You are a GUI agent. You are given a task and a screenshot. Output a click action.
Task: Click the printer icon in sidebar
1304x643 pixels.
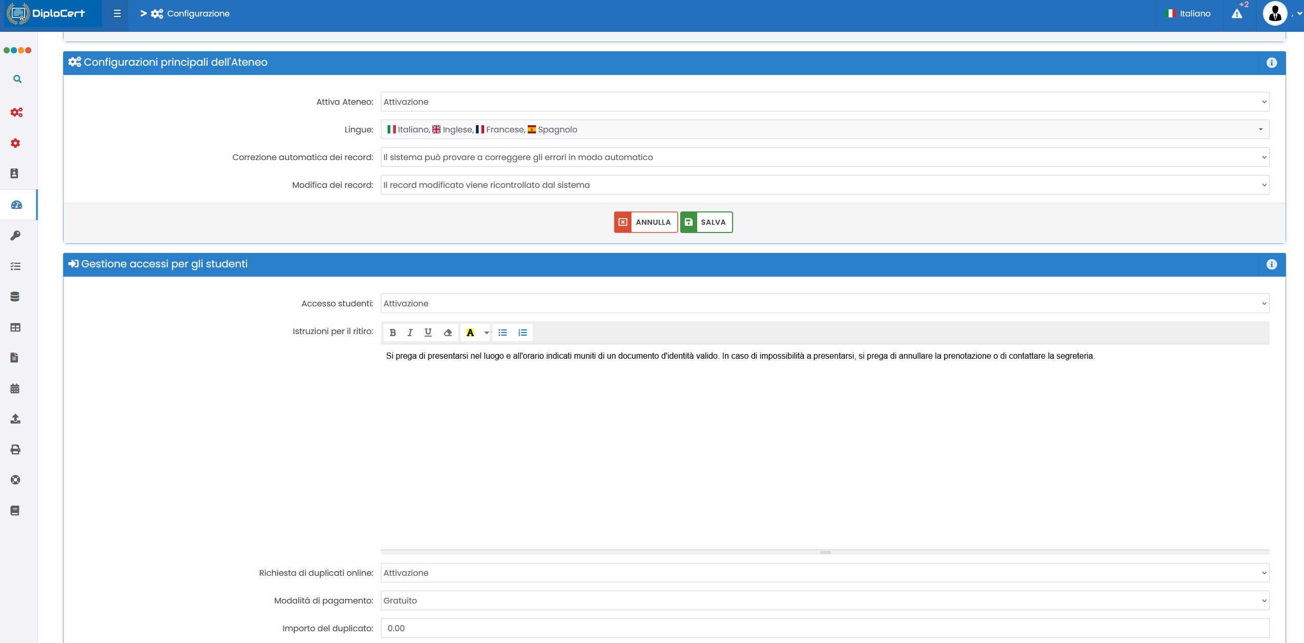point(15,450)
